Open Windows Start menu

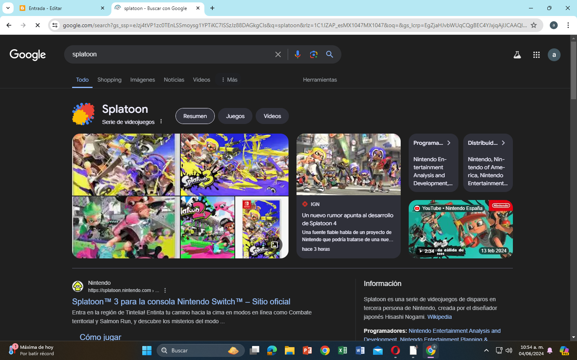point(147,350)
